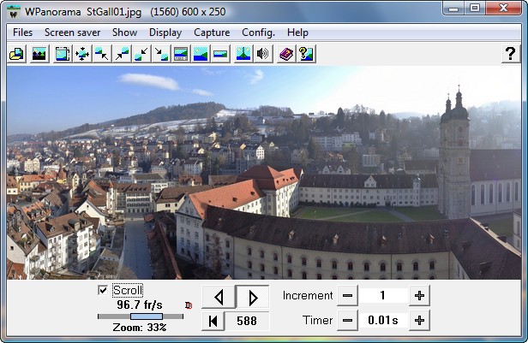Click the 96.7 fr/s frame rate text
The width and height of the screenshot is (528, 343).
[140, 305]
